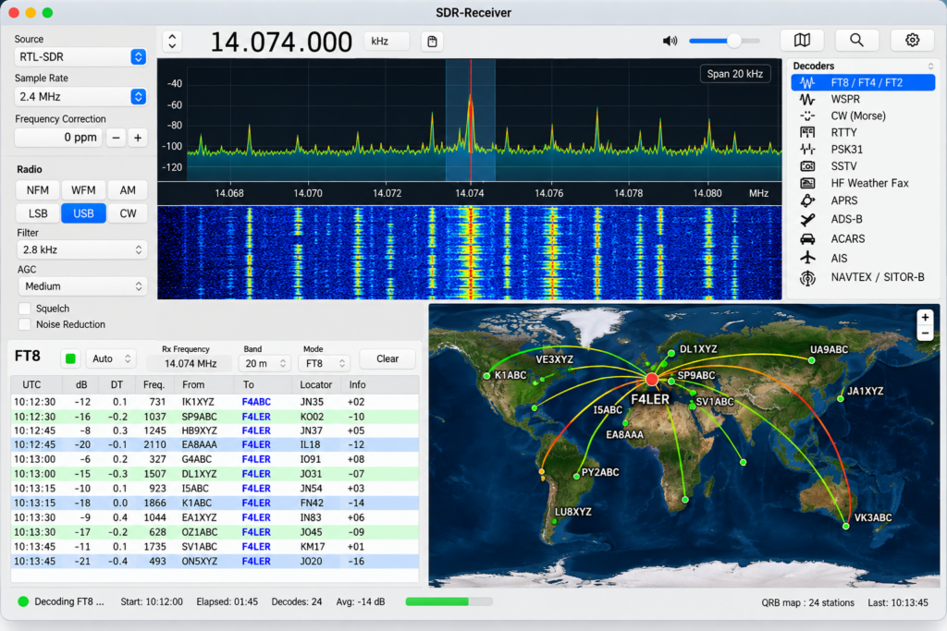
Task: Click the red tuning line in spectrum
Action: pyautogui.click(x=471, y=121)
